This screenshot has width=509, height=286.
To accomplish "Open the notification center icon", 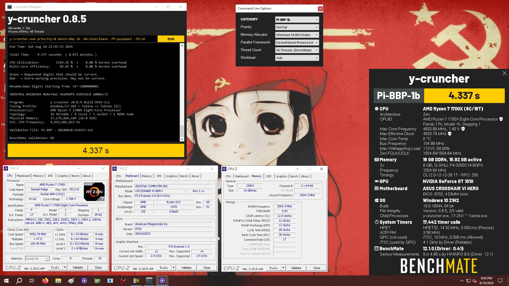I will (x=500, y=281).
